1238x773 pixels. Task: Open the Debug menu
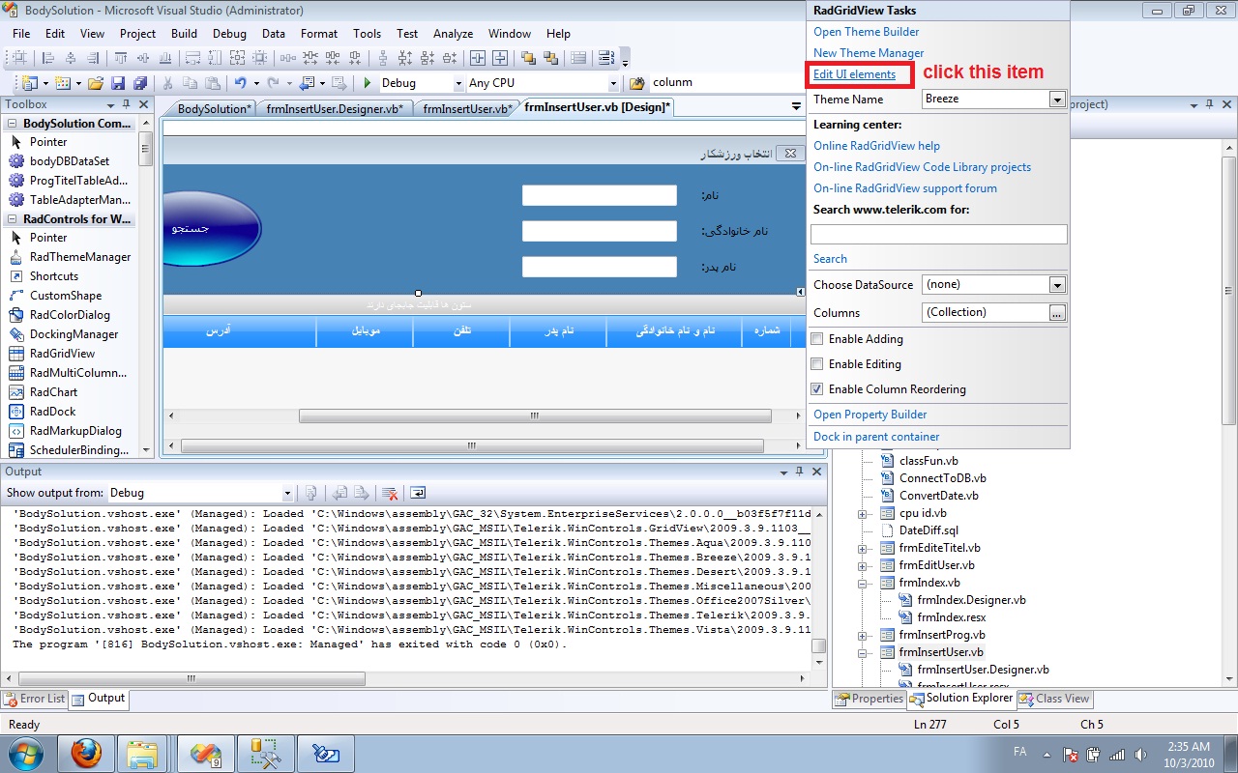point(229,34)
